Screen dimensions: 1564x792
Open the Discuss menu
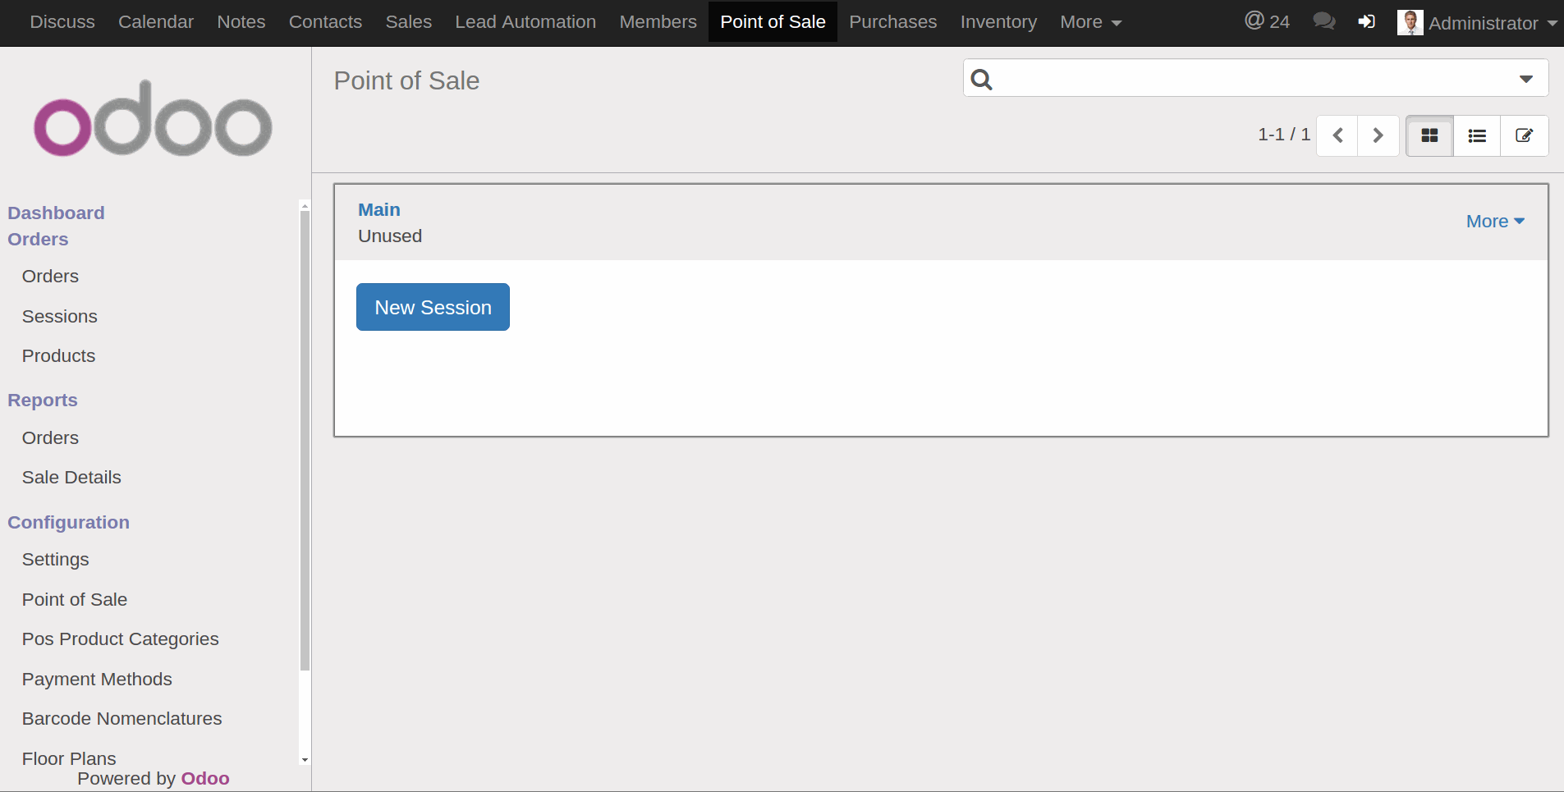62,22
